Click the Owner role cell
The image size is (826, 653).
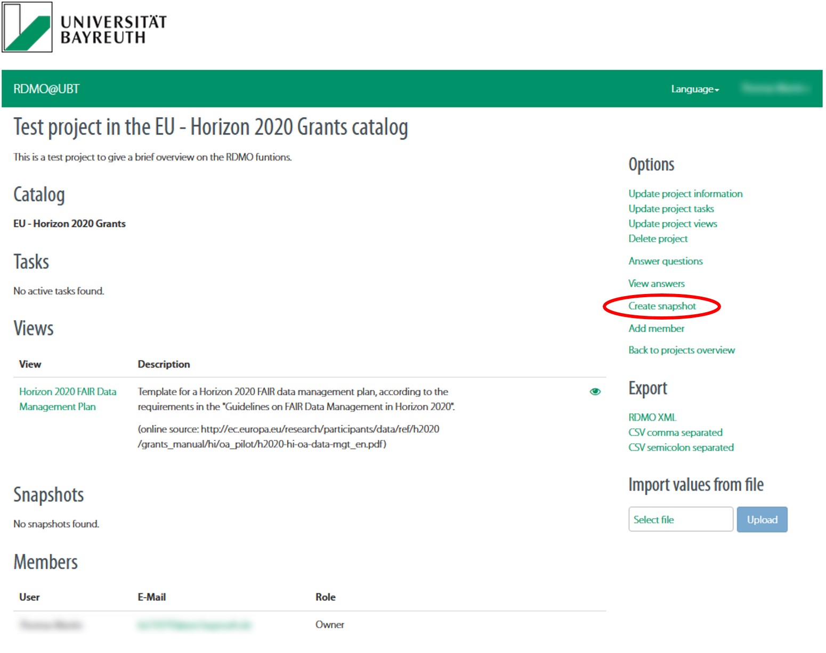point(329,625)
